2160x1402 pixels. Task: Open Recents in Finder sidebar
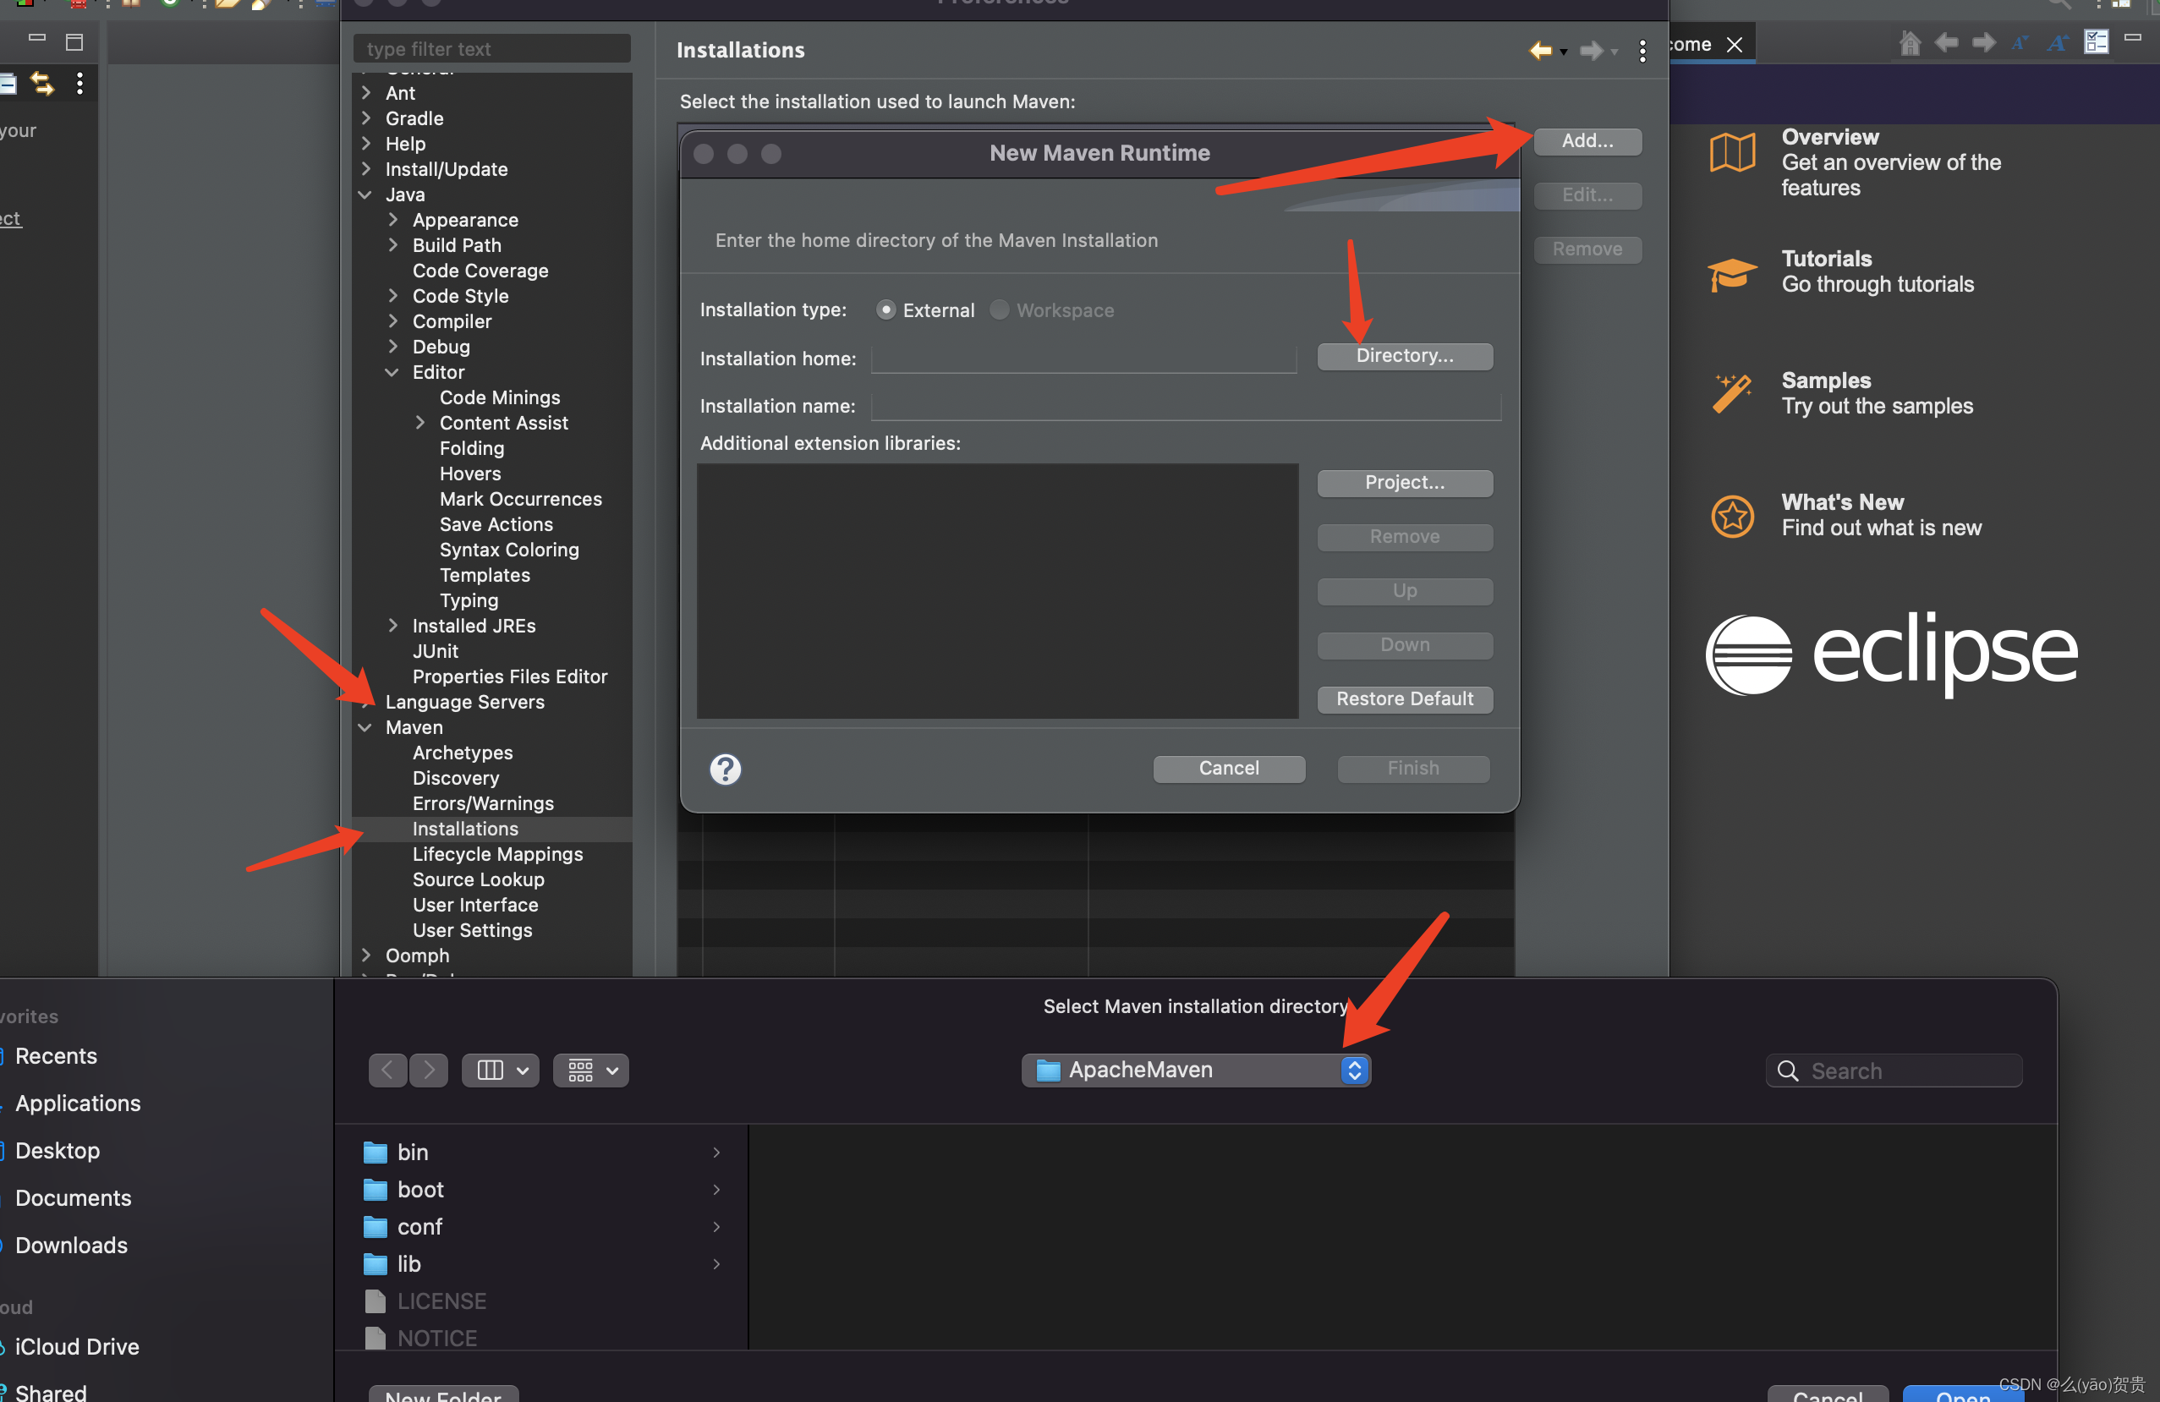tap(55, 1055)
